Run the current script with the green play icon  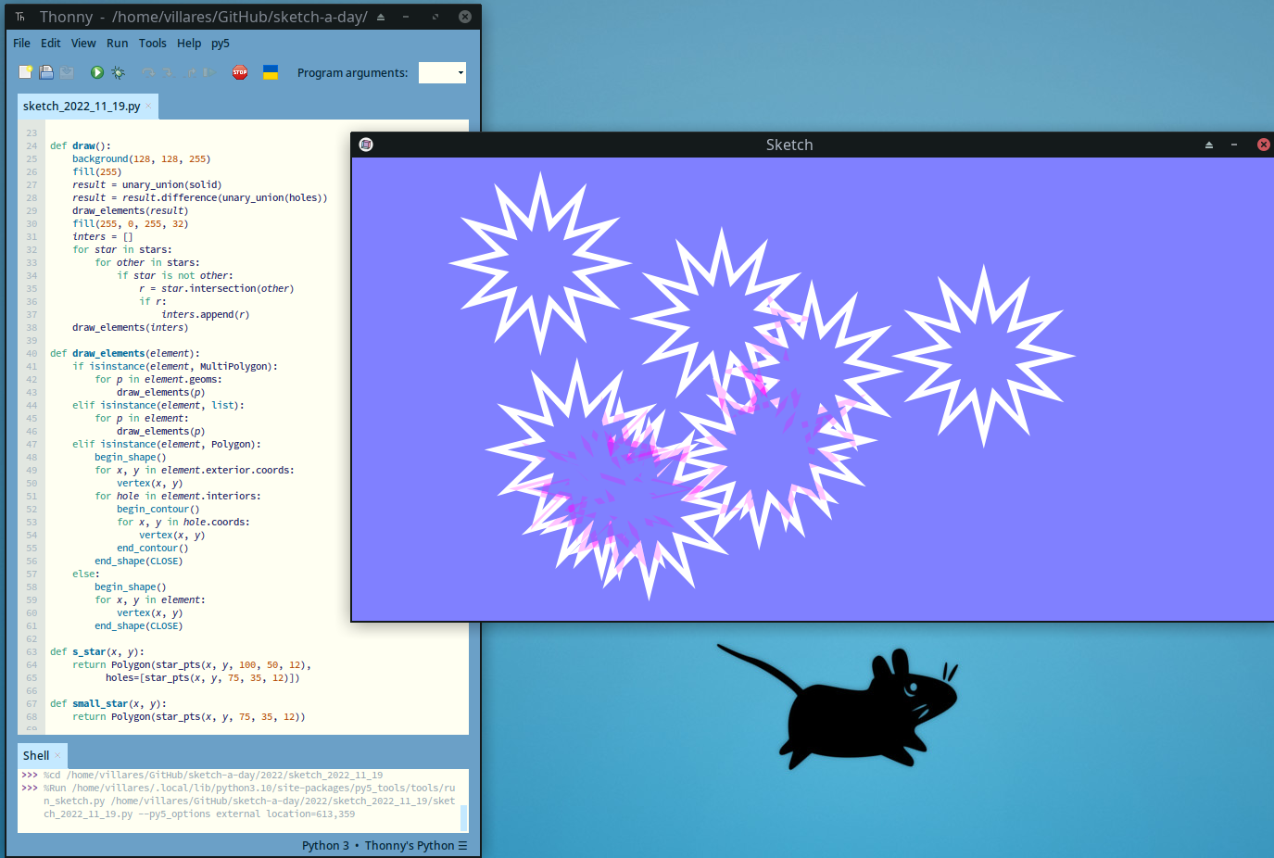pyautogui.click(x=97, y=72)
